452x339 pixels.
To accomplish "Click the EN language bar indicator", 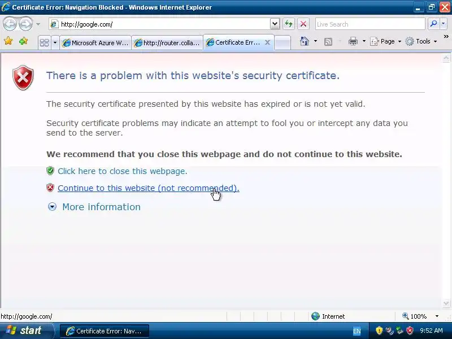I will pyautogui.click(x=357, y=331).
